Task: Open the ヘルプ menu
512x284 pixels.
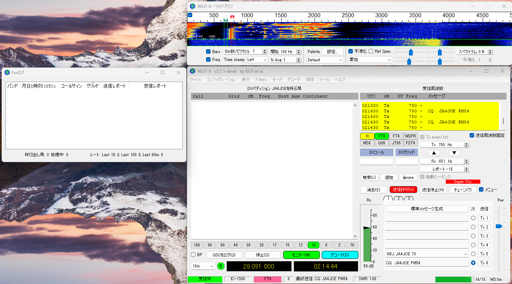Action: (x=340, y=80)
